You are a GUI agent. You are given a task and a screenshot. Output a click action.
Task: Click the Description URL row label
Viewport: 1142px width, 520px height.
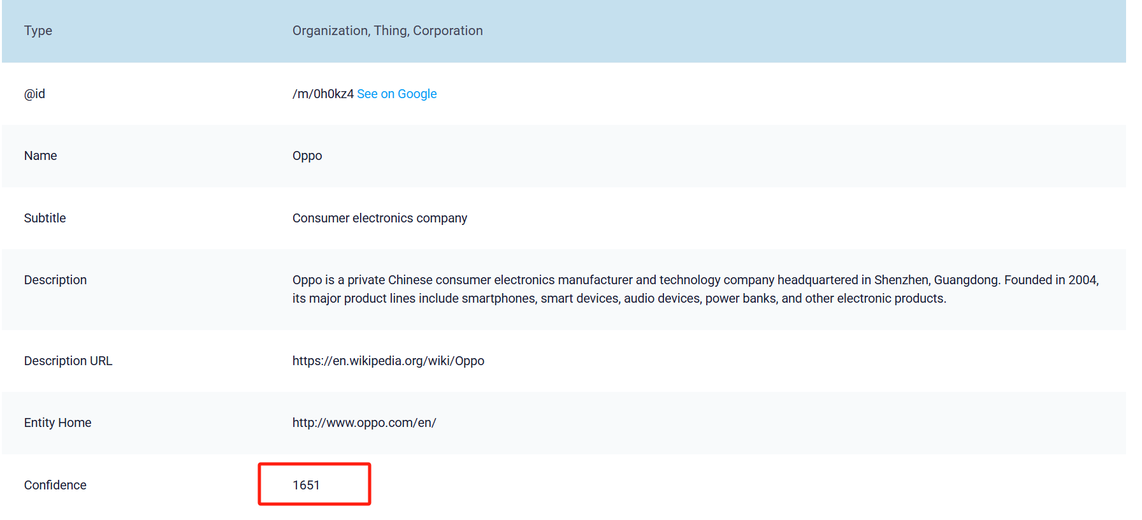(68, 361)
